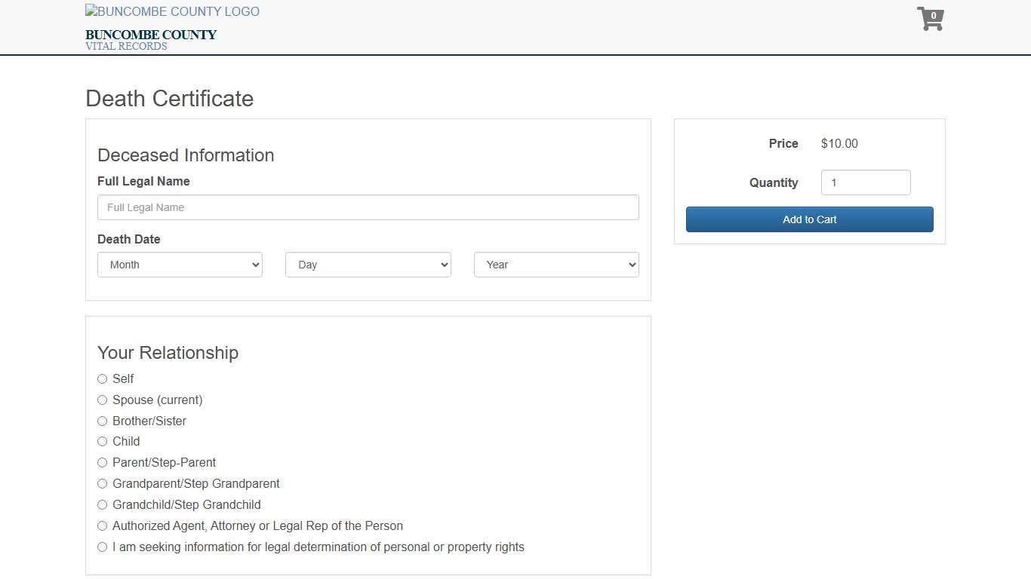Choose Spouse (current) radio button
Viewport: 1031px width, 579px height.
pyautogui.click(x=103, y=400)
